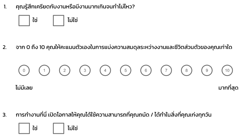
Task: Select rating 1 on the balance scale
Action: click(44, 70)
